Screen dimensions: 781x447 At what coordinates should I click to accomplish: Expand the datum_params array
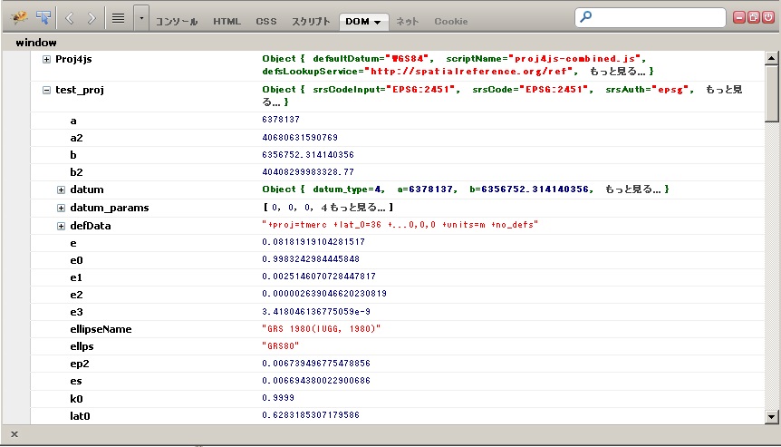62,208
